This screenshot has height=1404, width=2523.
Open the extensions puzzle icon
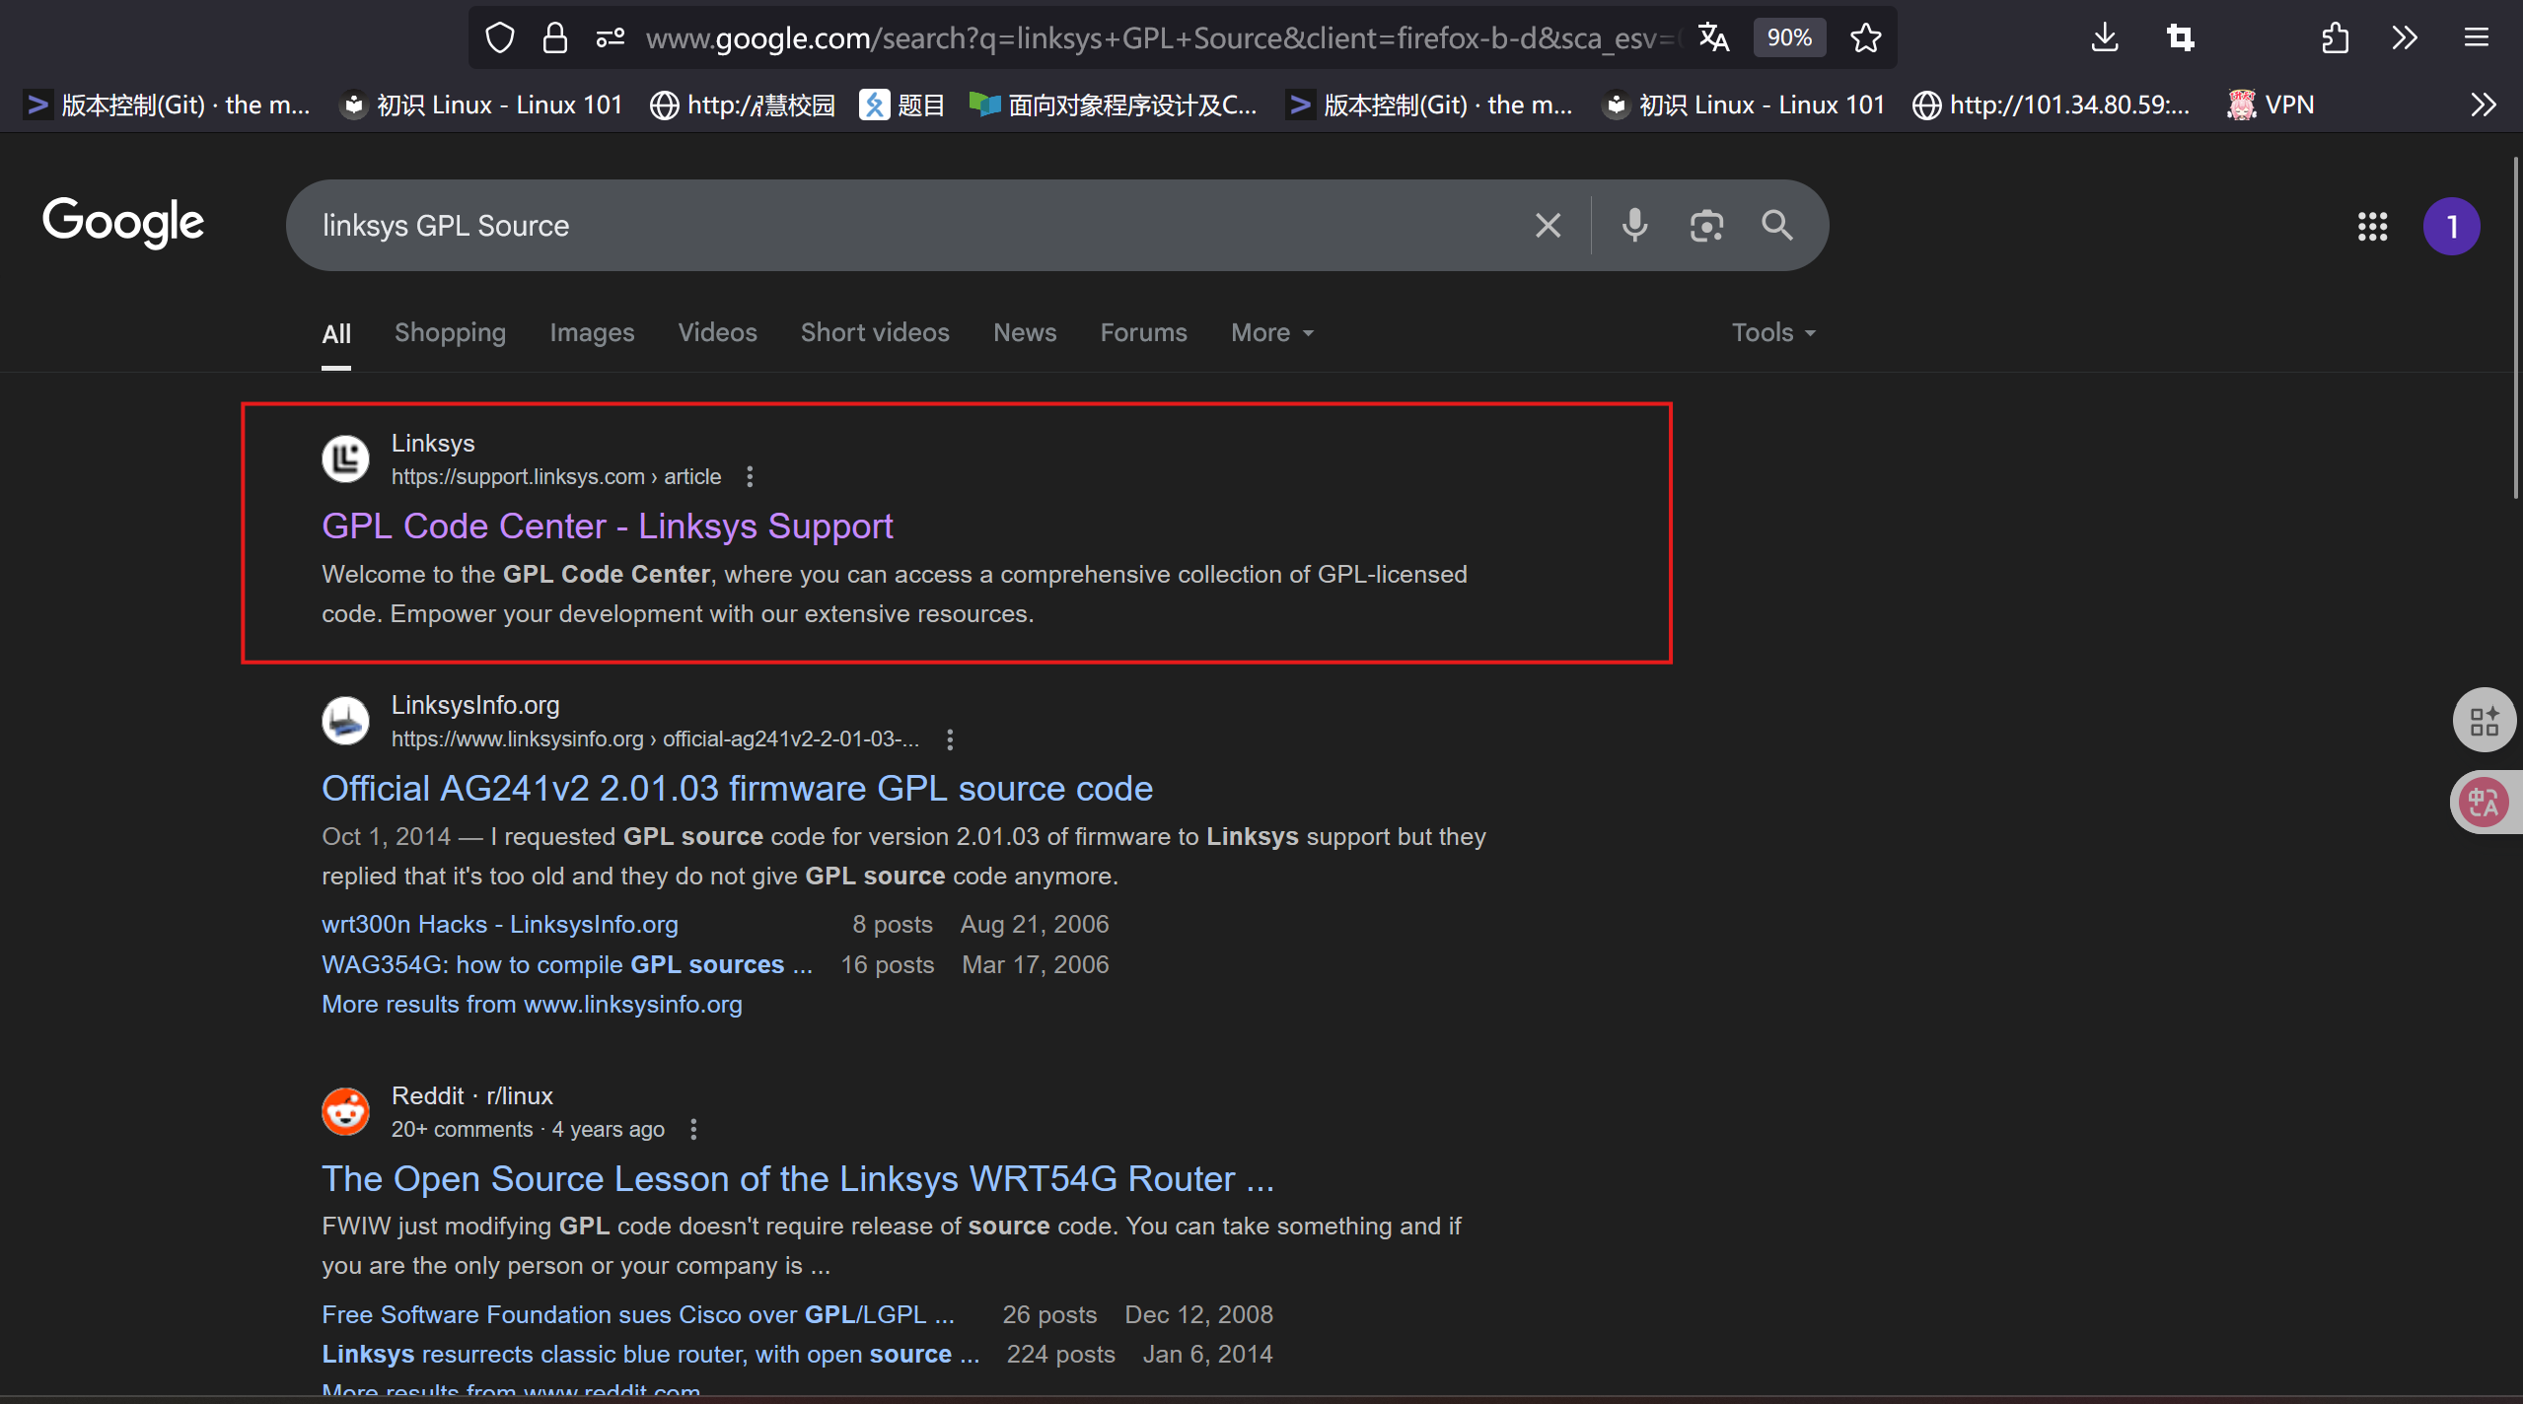2335,38
